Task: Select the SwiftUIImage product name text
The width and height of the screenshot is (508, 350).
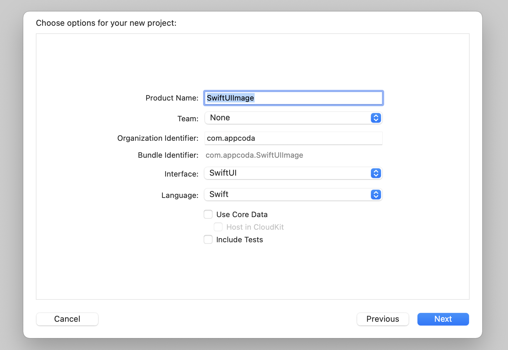Action: pos(230,98)
